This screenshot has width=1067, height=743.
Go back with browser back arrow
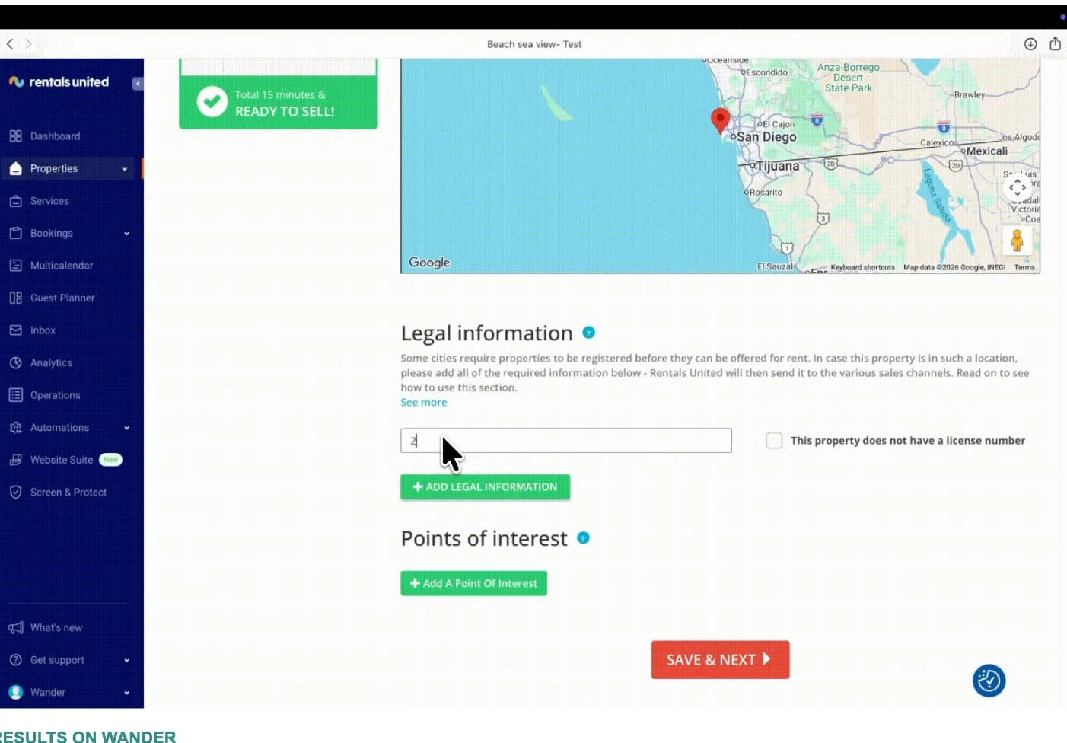tap(10, 44)
